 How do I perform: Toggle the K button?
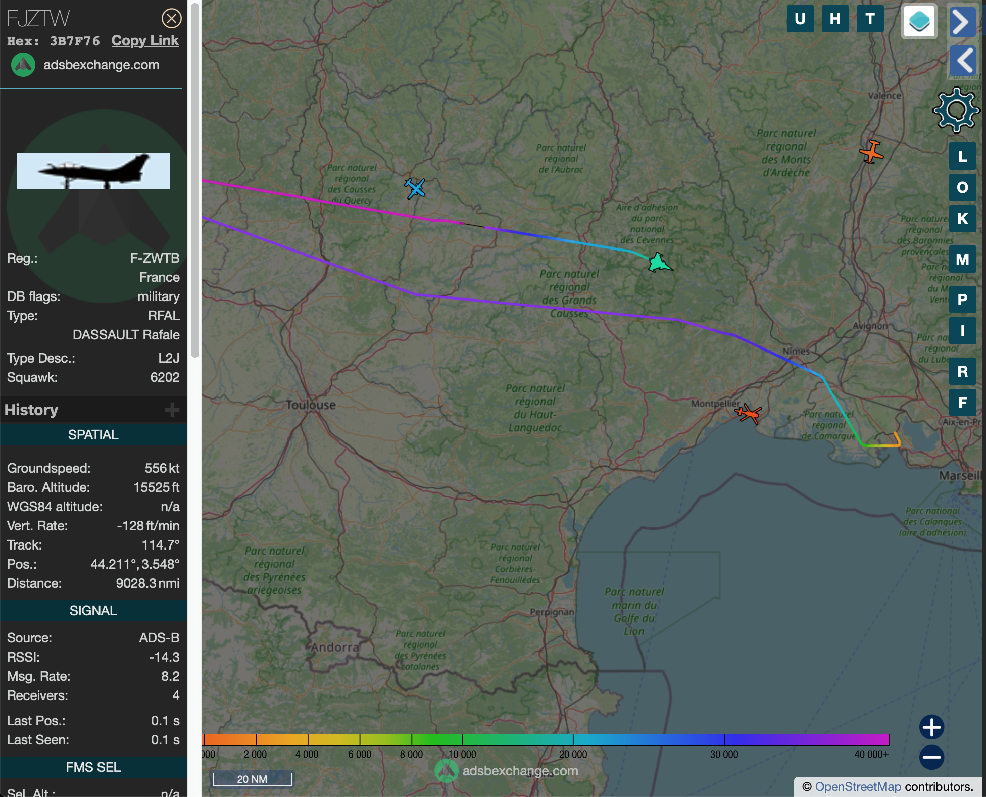[x=962, y=219]
